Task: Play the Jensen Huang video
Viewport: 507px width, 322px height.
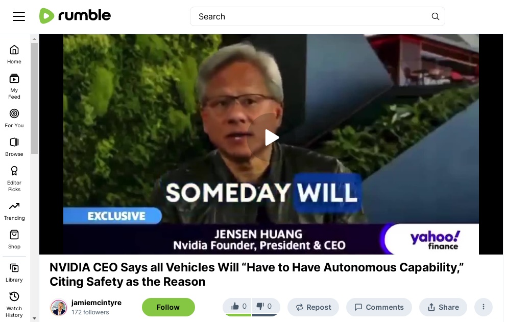Action: point(271,137)
